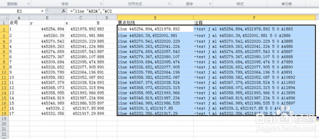
Task: Open the 剪贴板 clipboard dialog launcher
Action: [x=28, y=4]
